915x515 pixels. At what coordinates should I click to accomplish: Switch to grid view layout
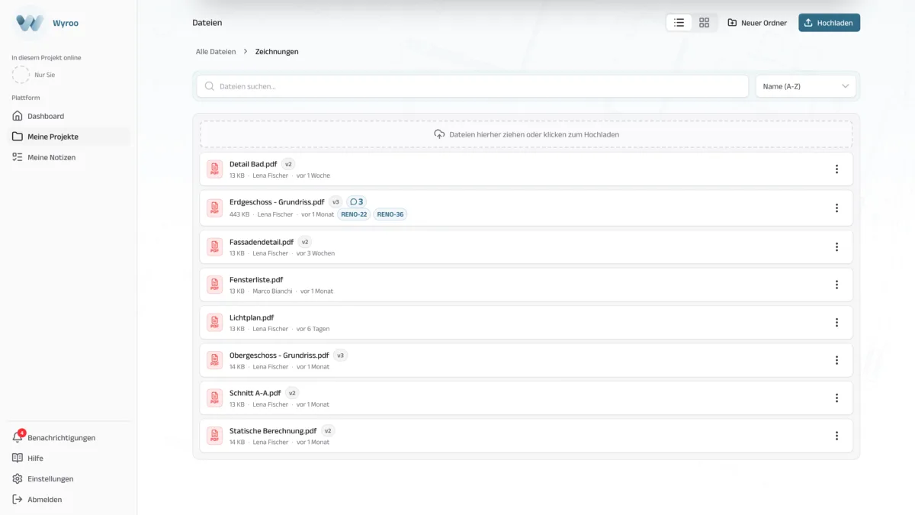(705, 23)
